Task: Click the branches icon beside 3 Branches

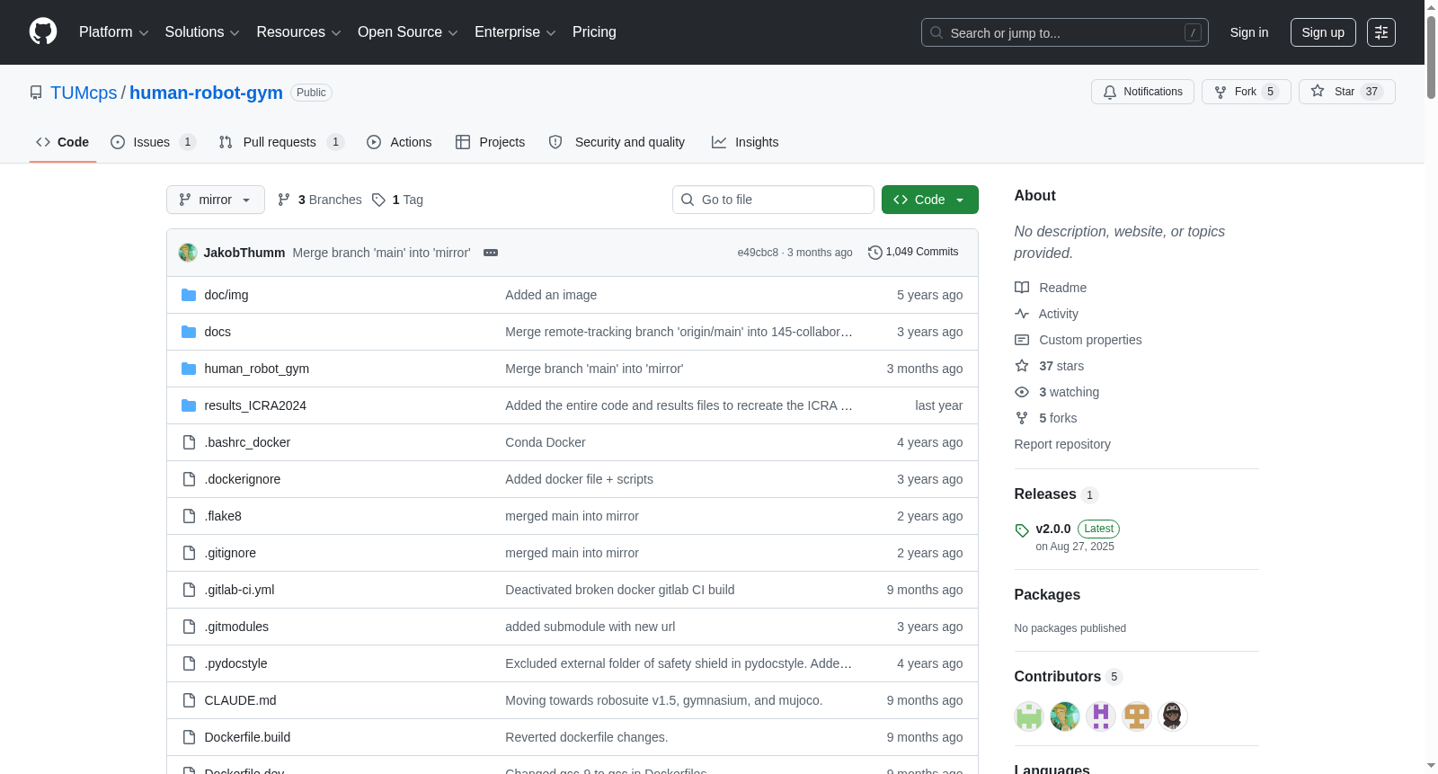Action: tap(284, 200)
